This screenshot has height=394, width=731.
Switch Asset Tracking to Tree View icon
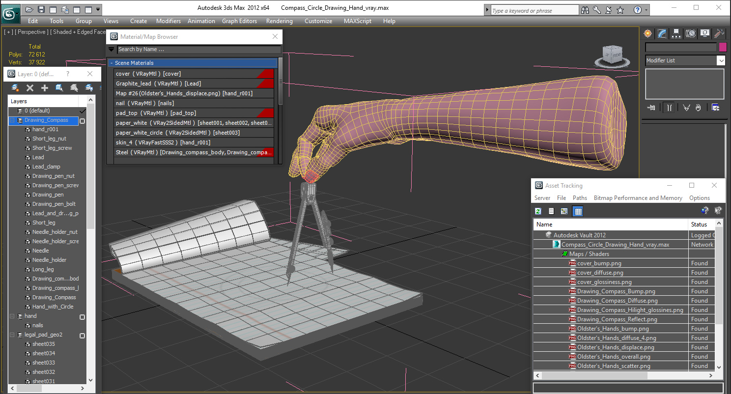tap(564, 211)
